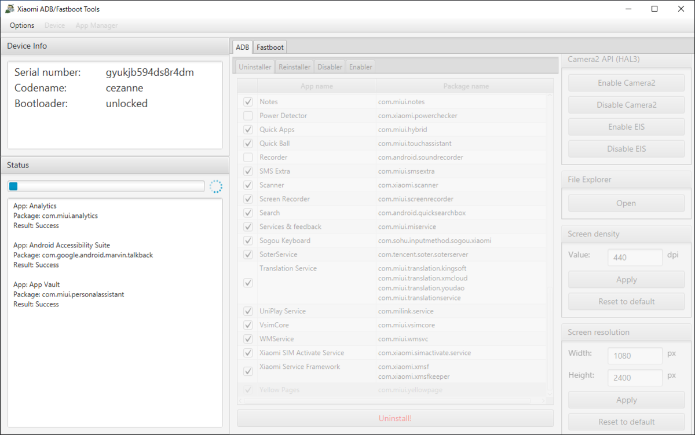Viewport: 695px width, 435px height.
Task: Click package com.xiaomi.simactivate.service
Action: tap(425, 353)
